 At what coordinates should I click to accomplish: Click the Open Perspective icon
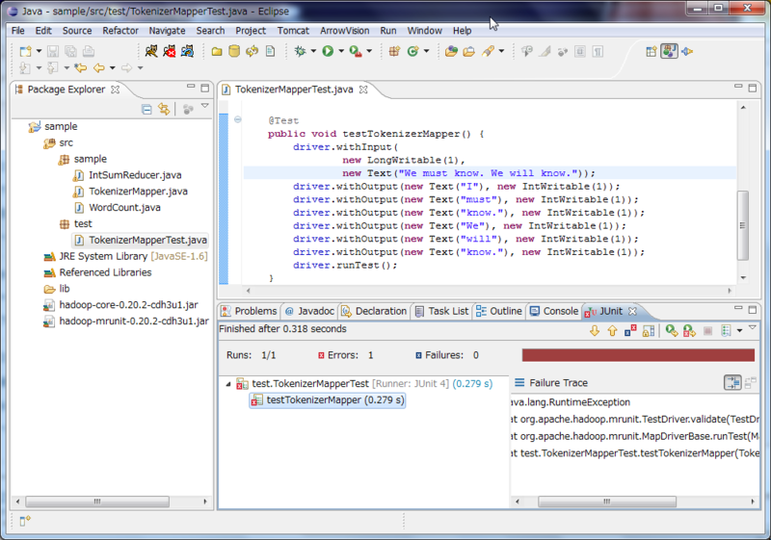[x=651, y=51]
